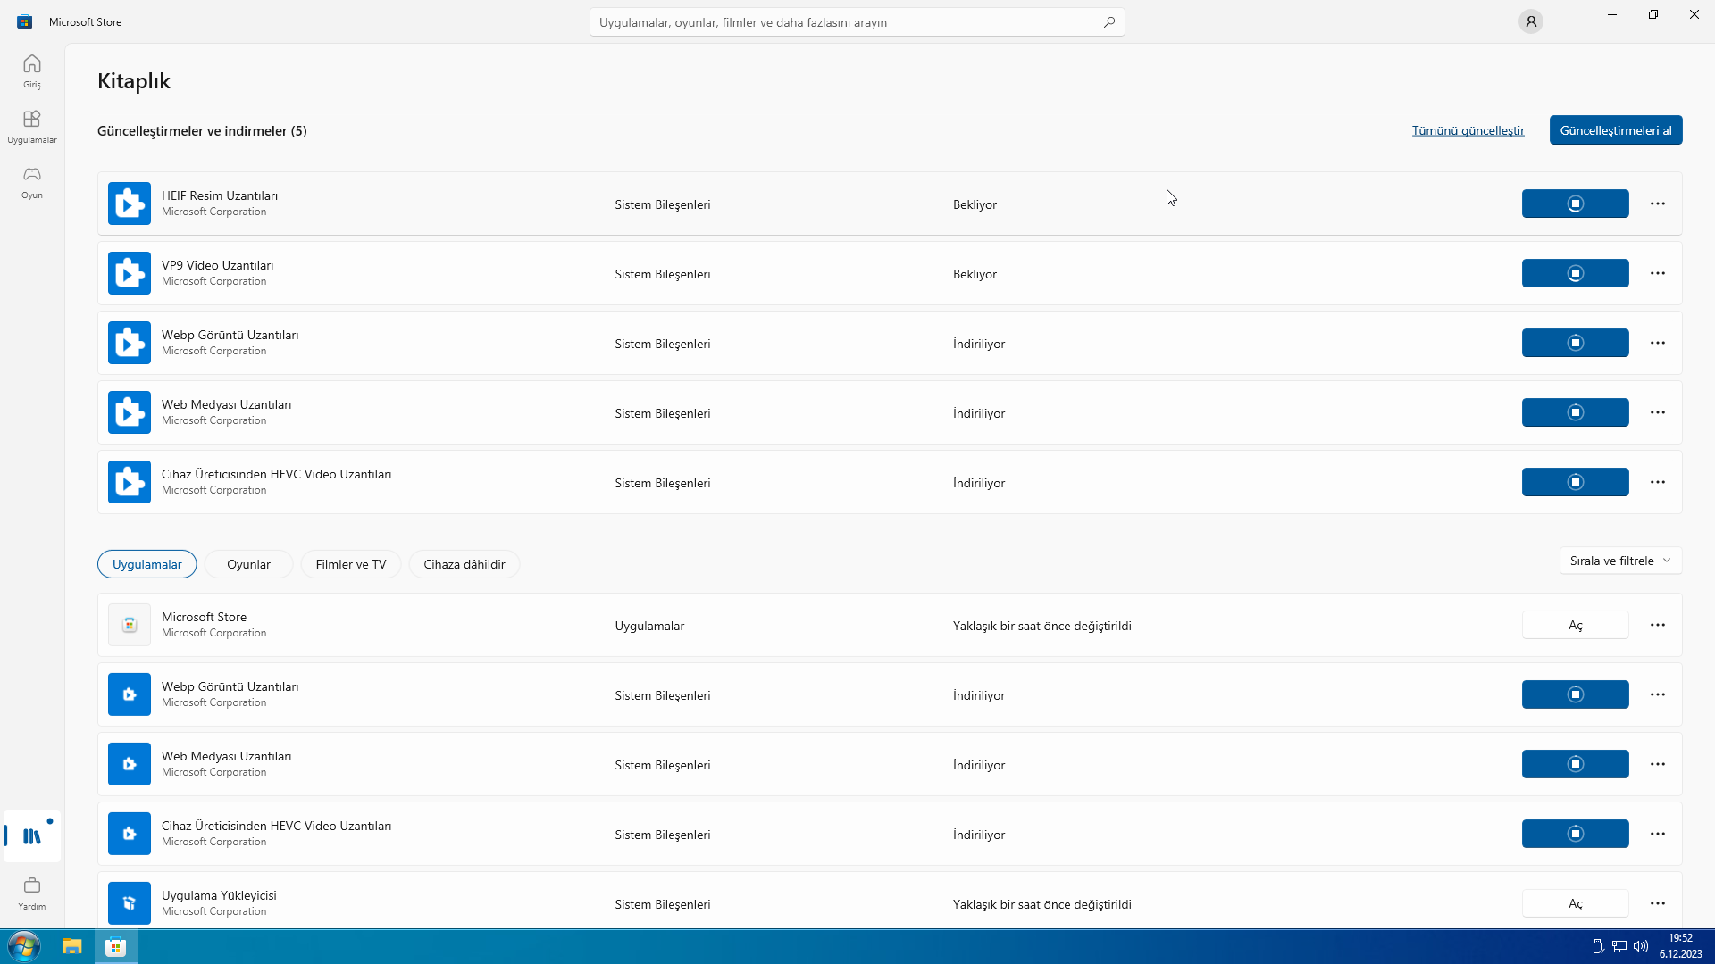Viewport: 1715px width, 964px height.
Task: Open more options for Web Medyası in updates list
Action: [1658, 412]
